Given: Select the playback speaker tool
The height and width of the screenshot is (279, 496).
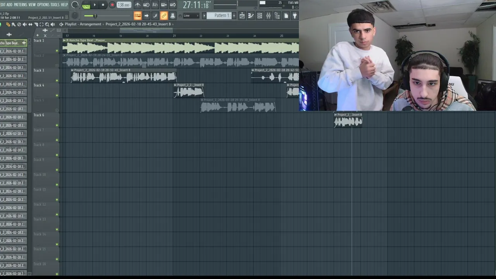Looking at the screenshot, I should point(53,24).
